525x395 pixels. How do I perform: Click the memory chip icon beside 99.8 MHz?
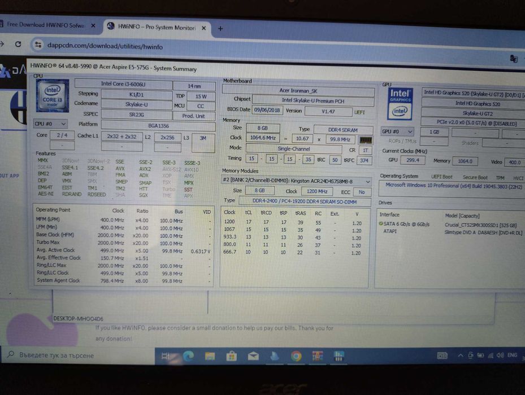365,140
